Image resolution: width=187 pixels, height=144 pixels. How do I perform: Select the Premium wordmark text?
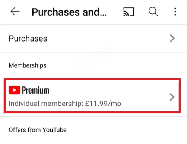click(35, 90)
